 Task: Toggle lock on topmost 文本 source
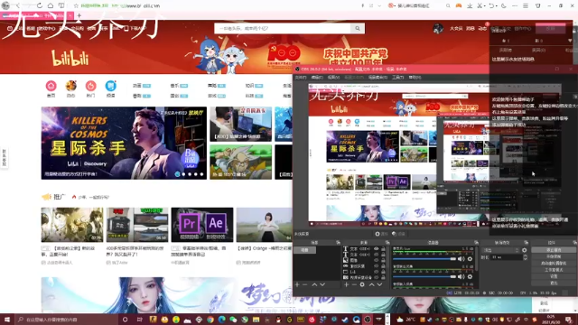click(383, 249)
